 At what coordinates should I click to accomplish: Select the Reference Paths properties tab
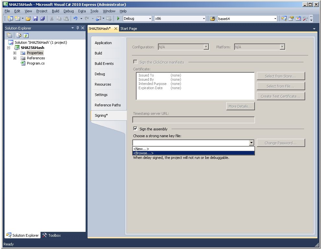coord(109,105)
